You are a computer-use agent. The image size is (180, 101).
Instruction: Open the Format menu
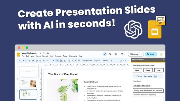(x=45, y=56)
